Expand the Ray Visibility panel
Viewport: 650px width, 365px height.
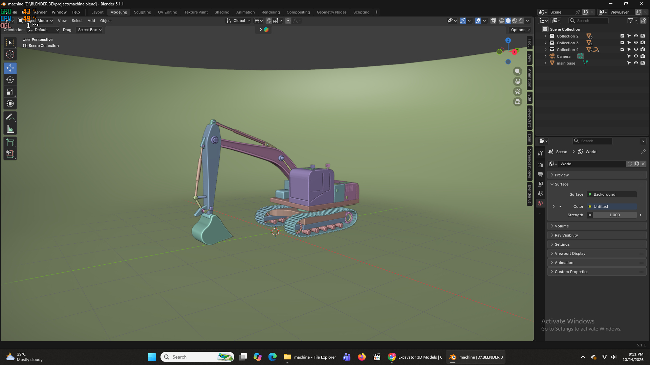point(597,235)
